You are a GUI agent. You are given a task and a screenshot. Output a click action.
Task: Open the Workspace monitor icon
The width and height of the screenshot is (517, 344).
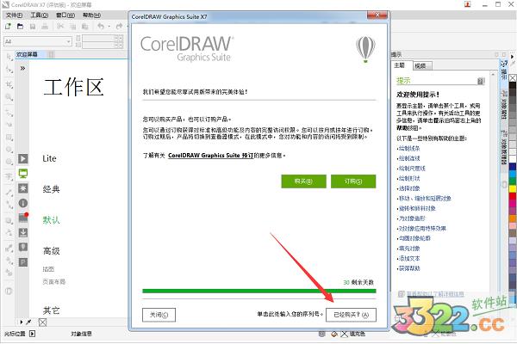(22, 174)
